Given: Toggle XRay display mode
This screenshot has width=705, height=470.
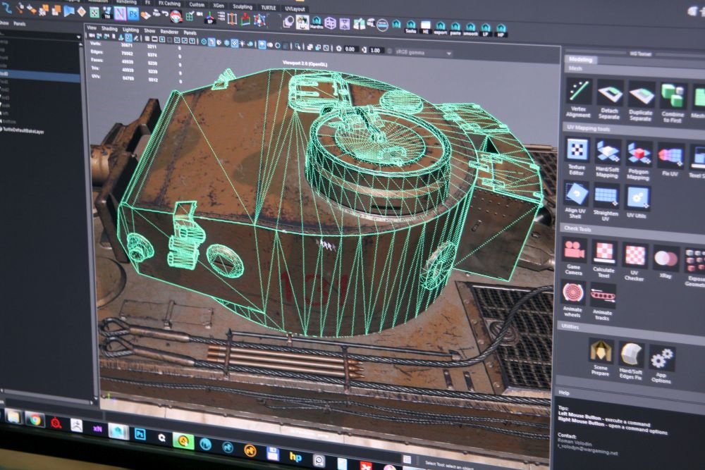Looking at the screenshot, I should pyautogui.click(x=666, y=259).
